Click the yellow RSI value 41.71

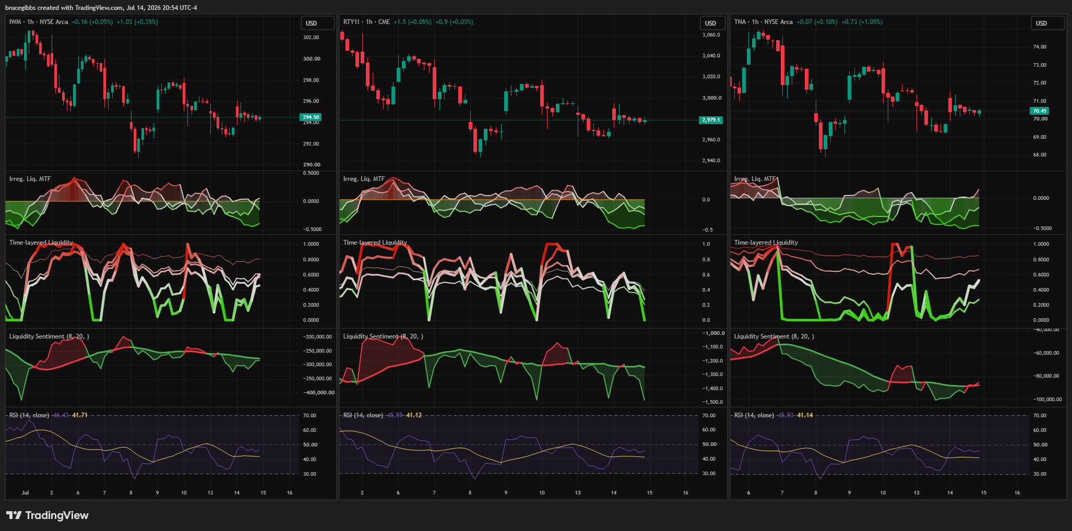tap(80, 415)
